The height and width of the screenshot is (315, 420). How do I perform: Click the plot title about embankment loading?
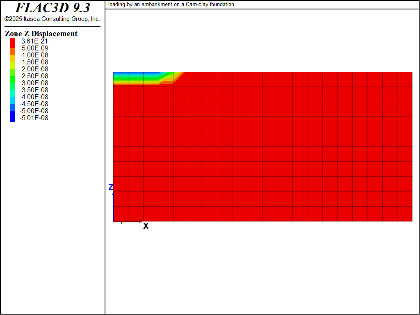click(x=171, y=5)
